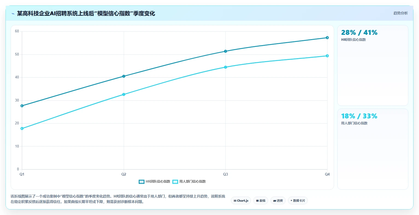The width and height of the screenshot is (419, 215).
Task: Select the 表格 tag
Action: [261, 201]
